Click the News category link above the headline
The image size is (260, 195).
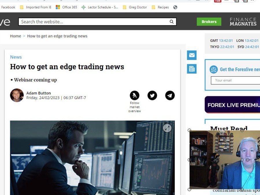coord(16,57)
